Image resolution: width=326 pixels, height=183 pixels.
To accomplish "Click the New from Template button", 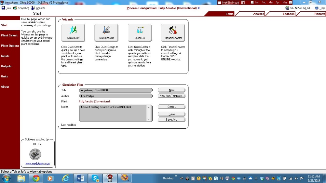I will coord(171,96).
